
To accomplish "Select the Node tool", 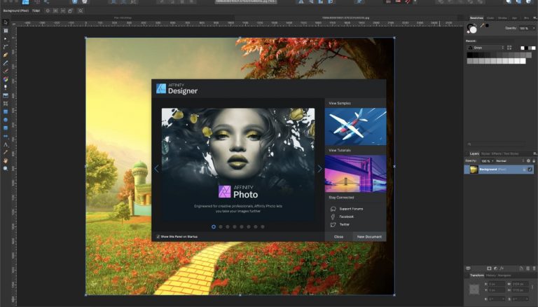I will [6, 39].
